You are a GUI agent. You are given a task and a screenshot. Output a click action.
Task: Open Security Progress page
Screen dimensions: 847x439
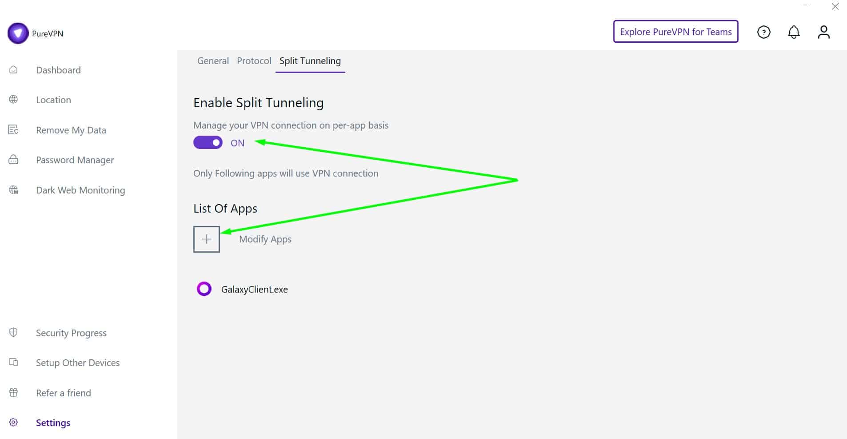(71, 333)
